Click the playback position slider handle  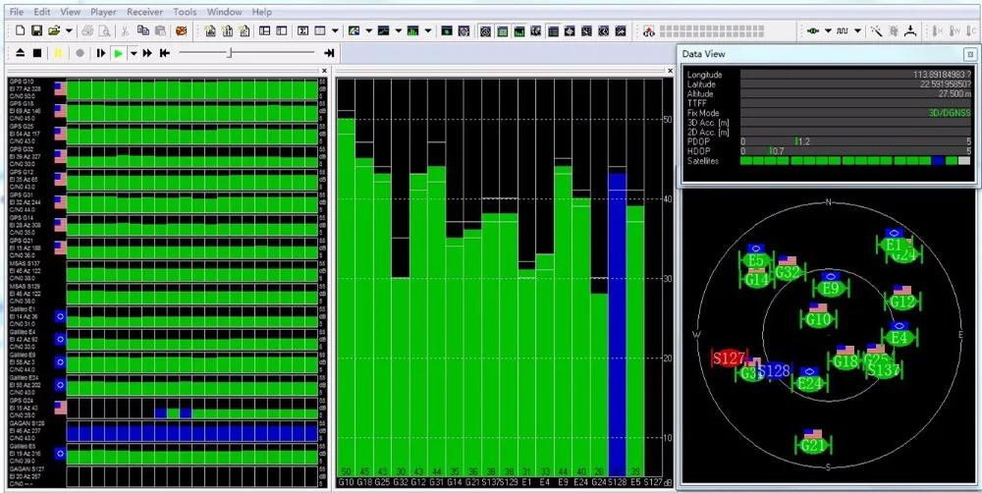pos(229,53)
